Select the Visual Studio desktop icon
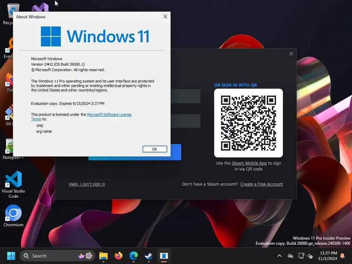Viewport: 352px width, 264px height. 41,7
